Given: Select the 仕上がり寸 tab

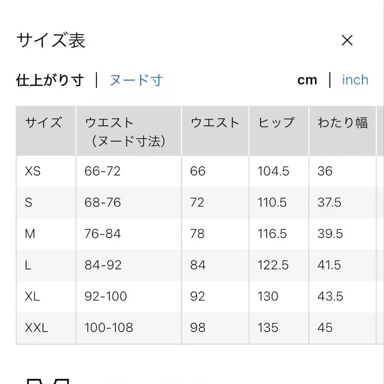Looking at the screenshot, I should point(49,80).
